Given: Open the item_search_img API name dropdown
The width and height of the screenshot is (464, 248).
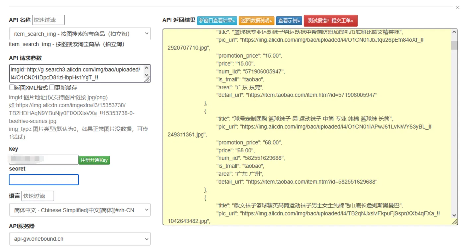Looking at the screenshot, I should pos(80,34).
